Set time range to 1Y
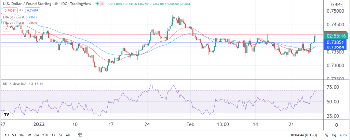350x140 pixels. click(54, 135)
